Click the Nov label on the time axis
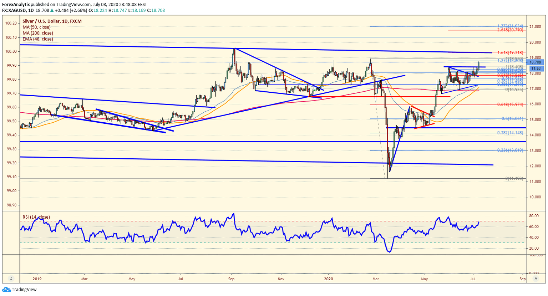 (x=281, y=279)
